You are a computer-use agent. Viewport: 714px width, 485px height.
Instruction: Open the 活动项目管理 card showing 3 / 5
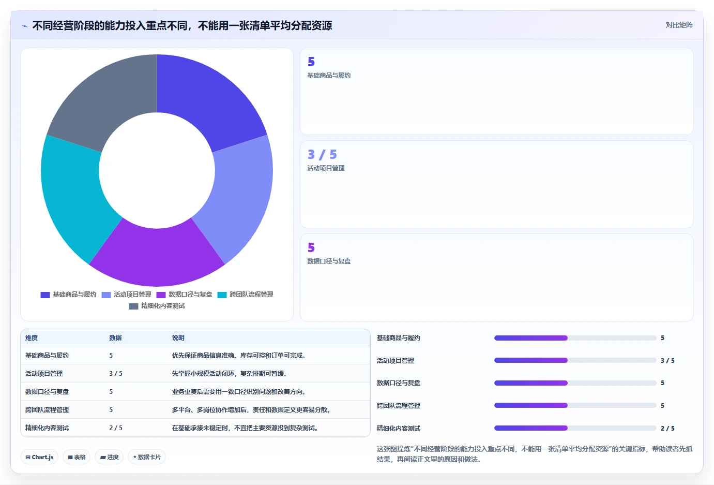click(496, 184)
